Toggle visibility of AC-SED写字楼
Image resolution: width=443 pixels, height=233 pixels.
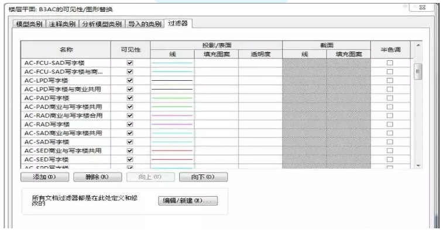[130, 159]
